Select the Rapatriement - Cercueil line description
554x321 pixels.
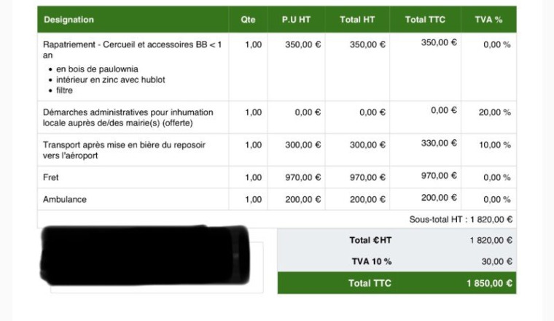pyautogui.click(x=132, y=50)
